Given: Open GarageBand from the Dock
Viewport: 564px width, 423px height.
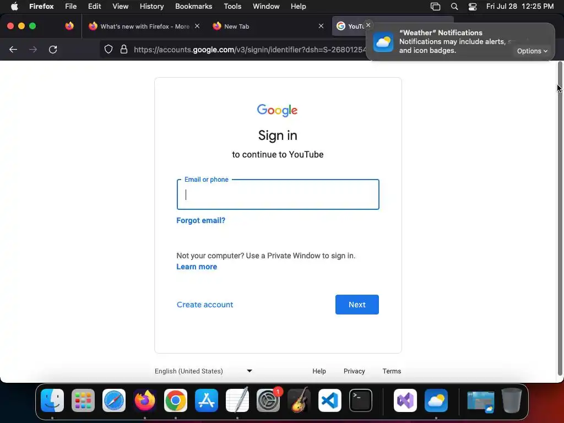Looking at the screenshot, I should click(299, 400).
